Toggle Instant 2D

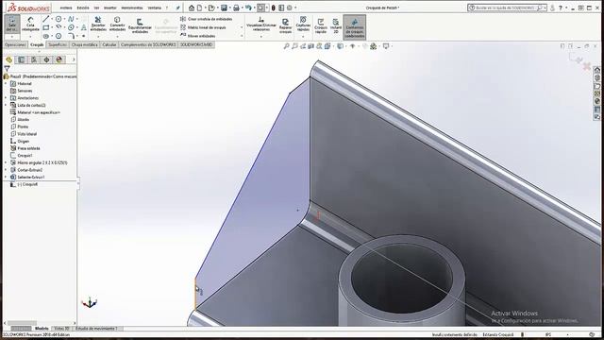click(336, 25)
